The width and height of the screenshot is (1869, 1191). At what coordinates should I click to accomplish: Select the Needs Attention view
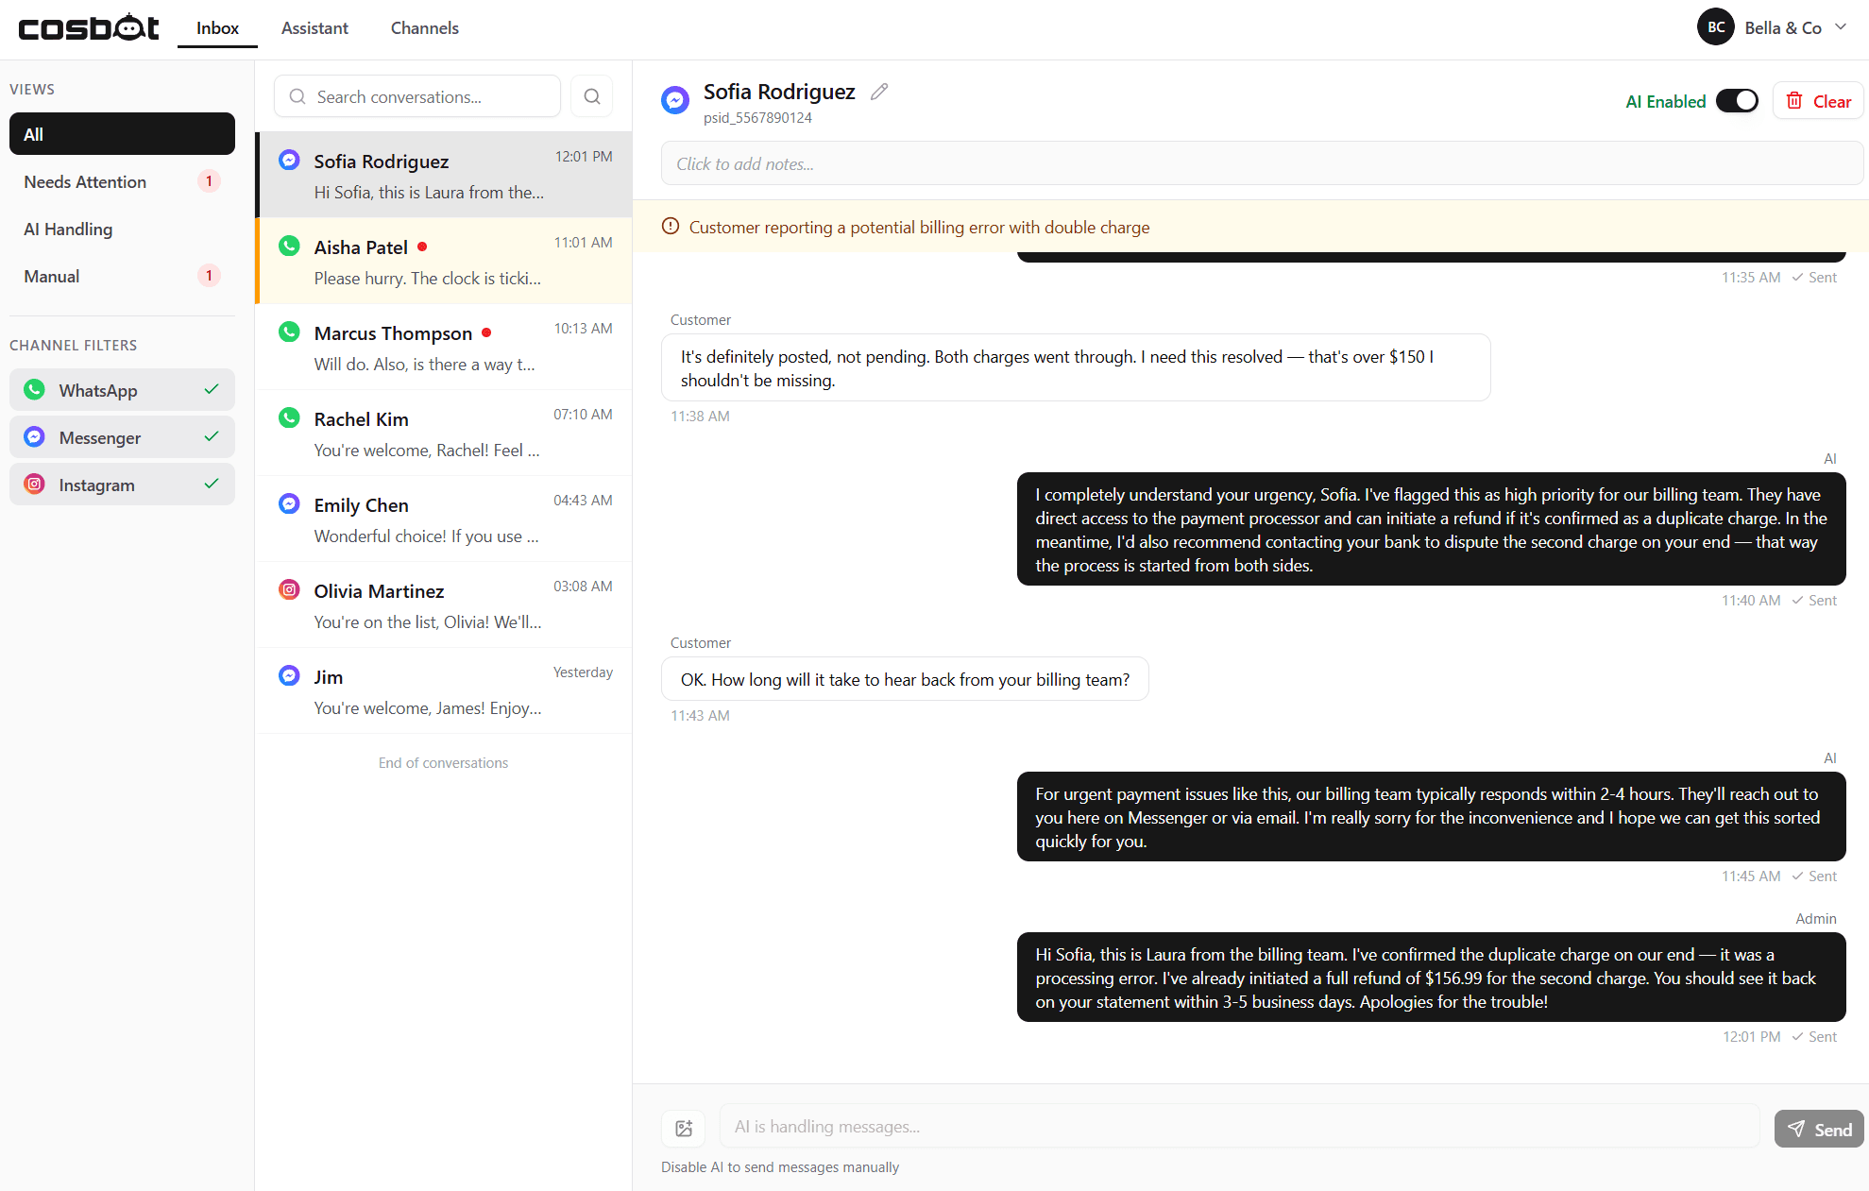click(85, 181)
